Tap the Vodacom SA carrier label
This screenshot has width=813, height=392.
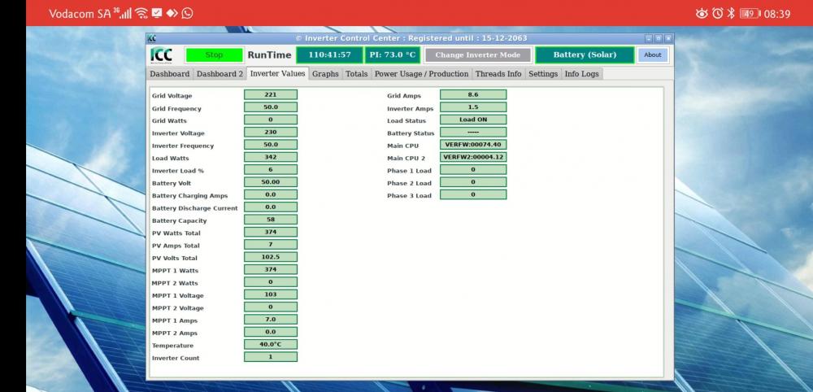[x=80, y=14]
